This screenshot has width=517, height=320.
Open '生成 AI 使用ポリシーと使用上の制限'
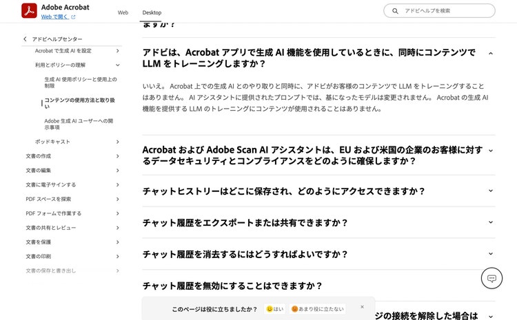(x=81, y=83)
